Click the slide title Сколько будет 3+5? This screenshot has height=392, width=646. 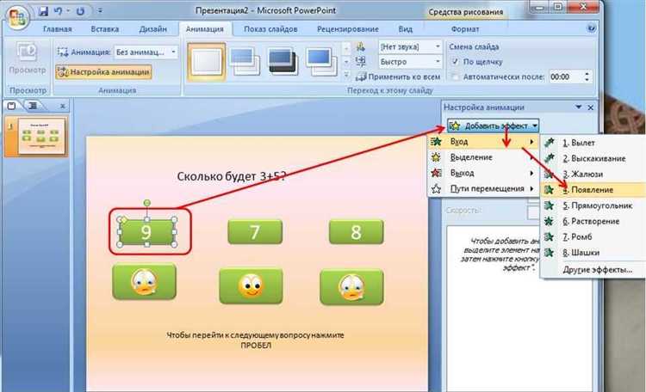pyautogui.click(x=232, y=176)
